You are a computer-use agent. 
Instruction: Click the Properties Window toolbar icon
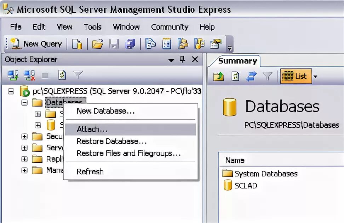(216, 44)
